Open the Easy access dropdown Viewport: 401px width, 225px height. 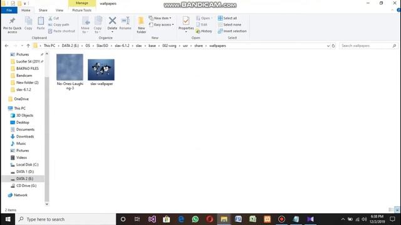(x=162, y=24)
